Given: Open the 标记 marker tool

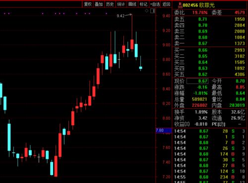Looking at the screenshot, I should click(143, 4).
